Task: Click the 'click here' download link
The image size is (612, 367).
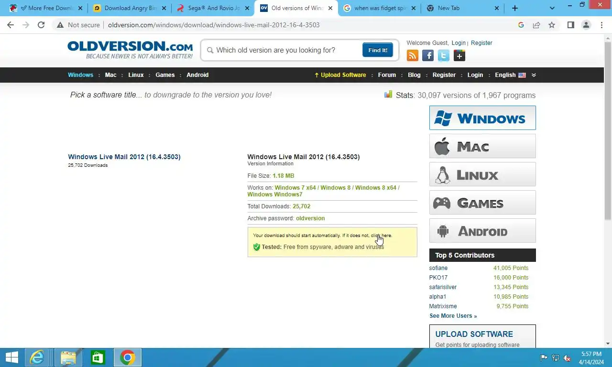Action: [x=381, y=236]
